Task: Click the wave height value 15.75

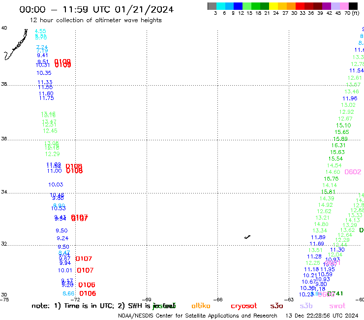Action: pyautogui.click(x=331, y=179)
